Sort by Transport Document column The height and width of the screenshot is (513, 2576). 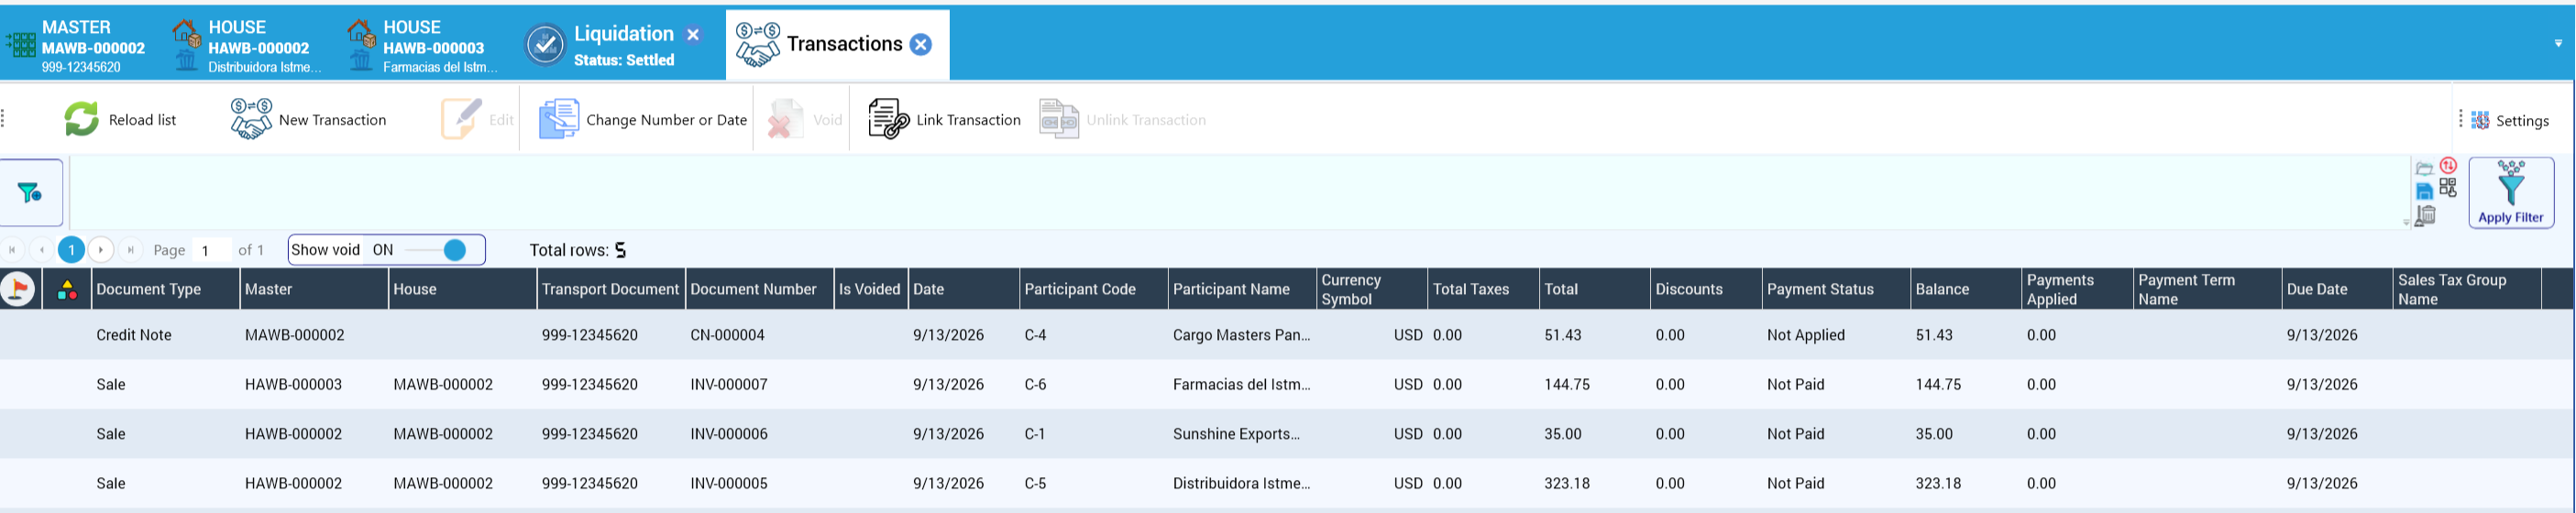click(611, 289)
